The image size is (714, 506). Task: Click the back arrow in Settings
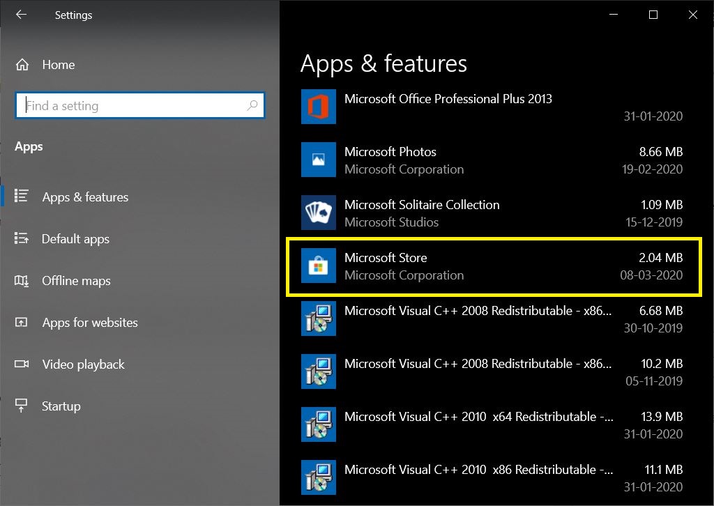click(x=21, y=15)
